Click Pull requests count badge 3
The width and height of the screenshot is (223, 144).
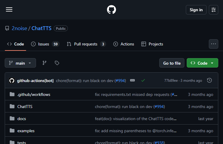click(x=103, y=44)
